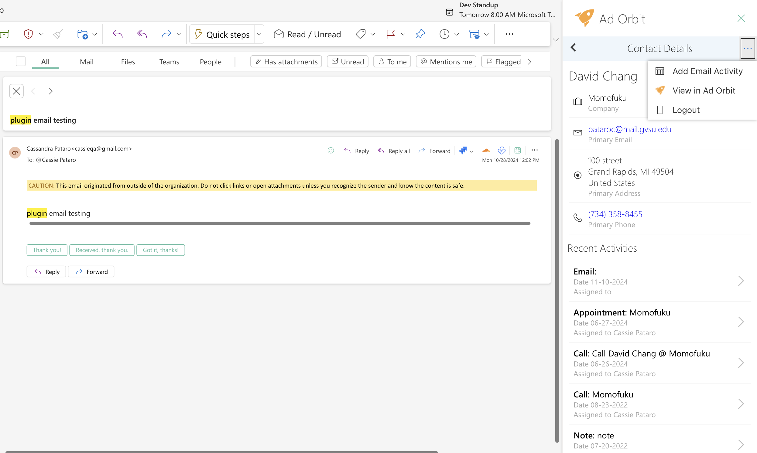The height and width of the screenshot is (453, 757).
Task: Switch to the Teams tab
Action: tap(169, 62)
